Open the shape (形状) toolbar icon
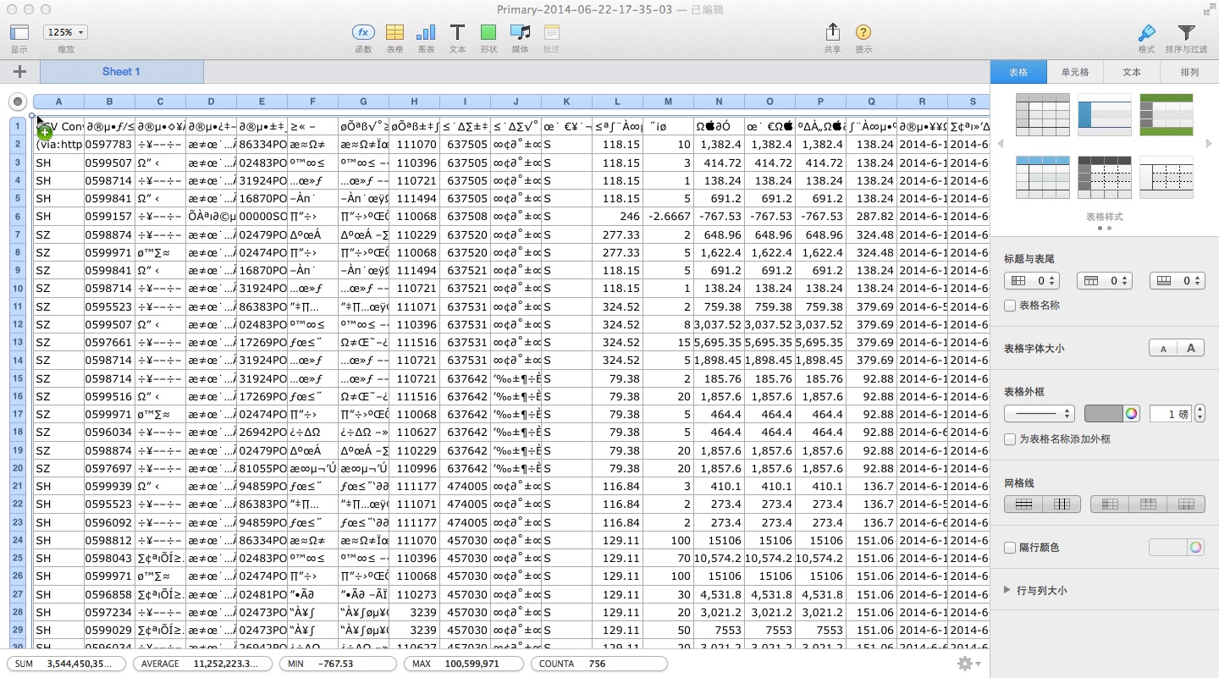 (x=488, y=33)
